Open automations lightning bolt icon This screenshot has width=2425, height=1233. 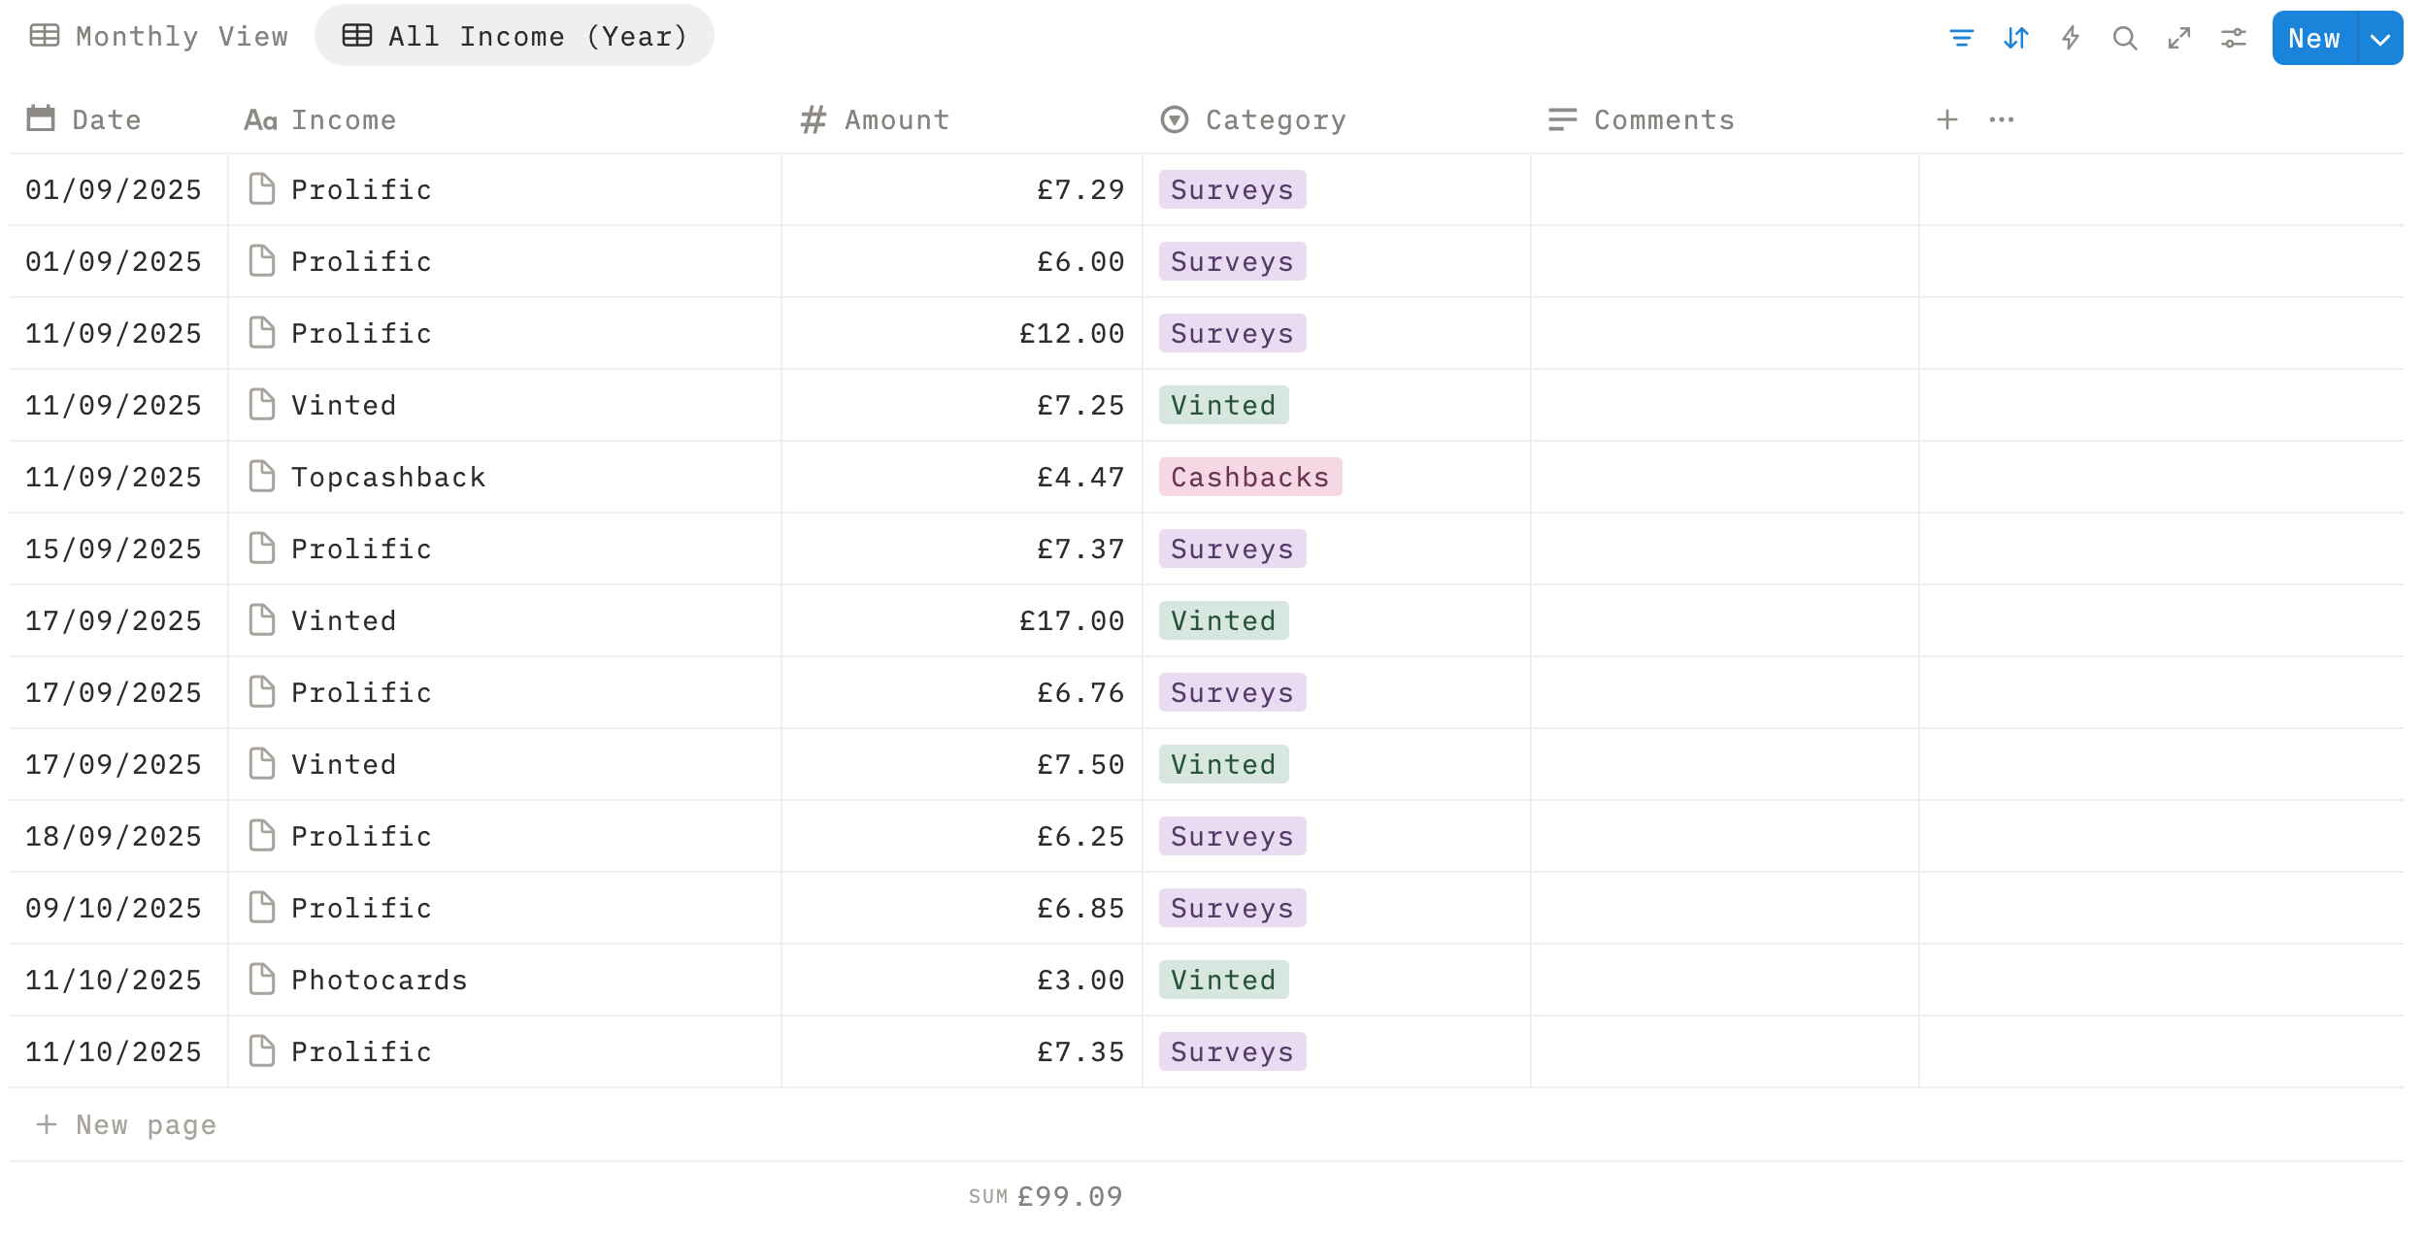2070,38
